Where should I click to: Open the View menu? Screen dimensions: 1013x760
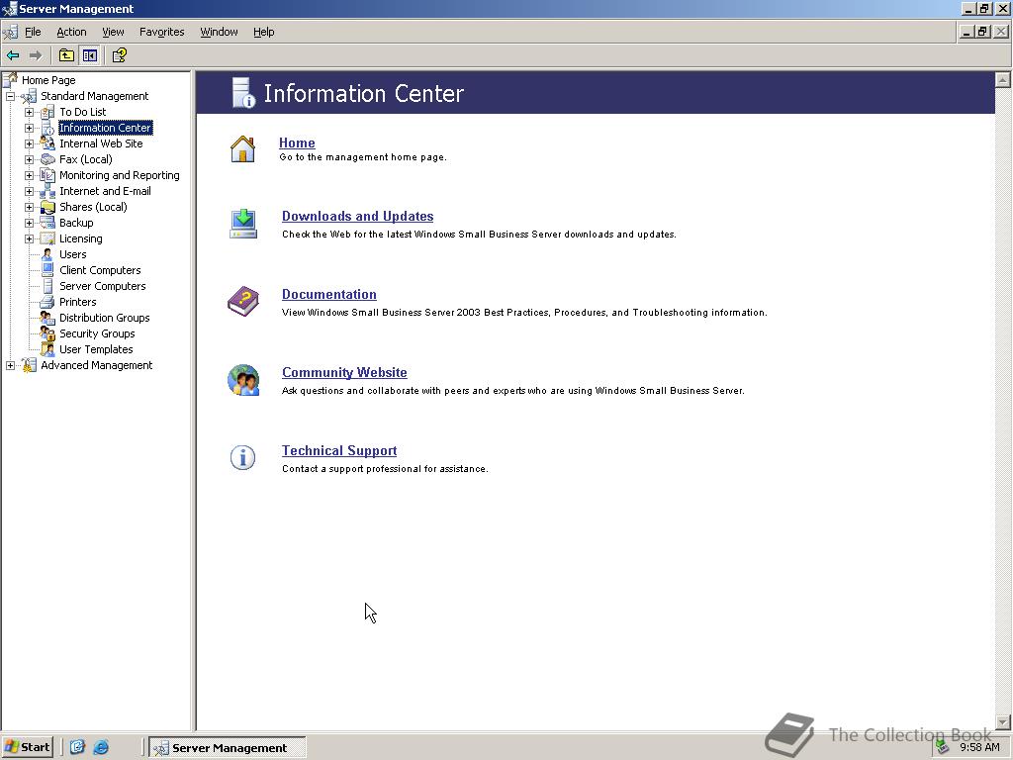click(x=113, y=32)
